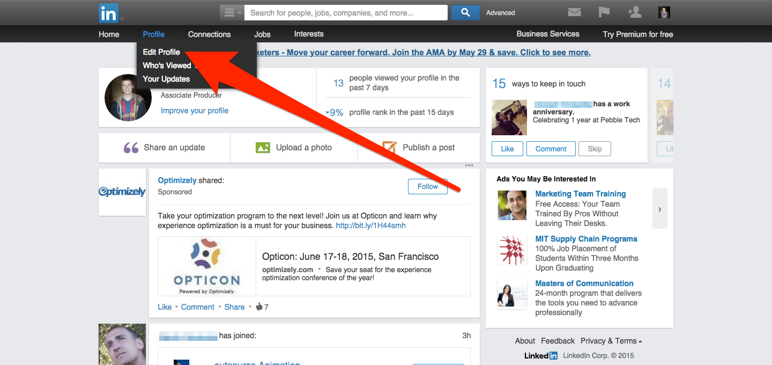The height and width of the screenshot is (365, 772).
Task: Click the Upload a photo icon
Action: click(x=263, y=148)
